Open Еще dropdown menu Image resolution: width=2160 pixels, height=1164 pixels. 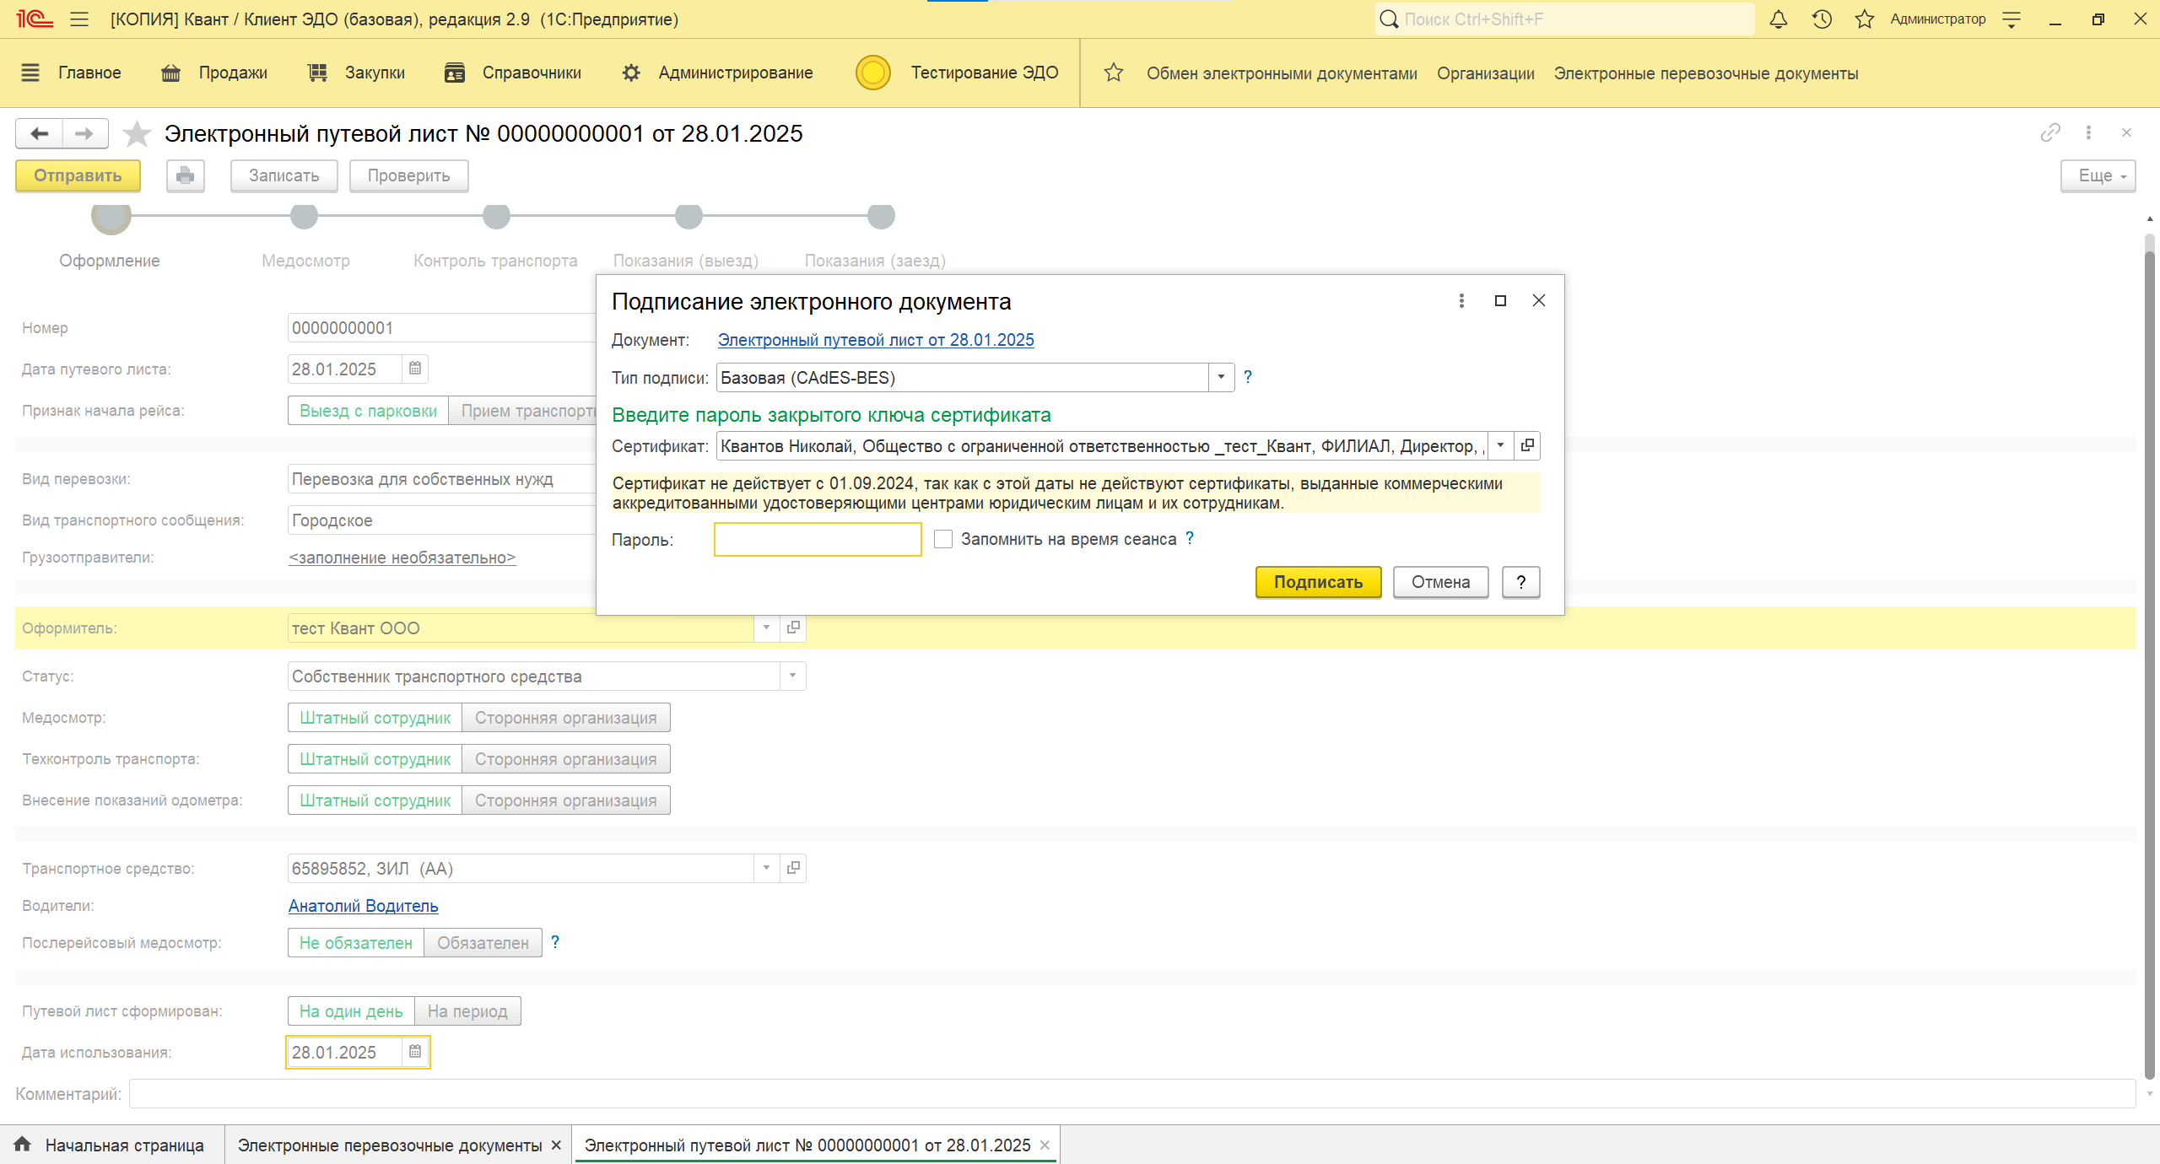(2098, 175)
